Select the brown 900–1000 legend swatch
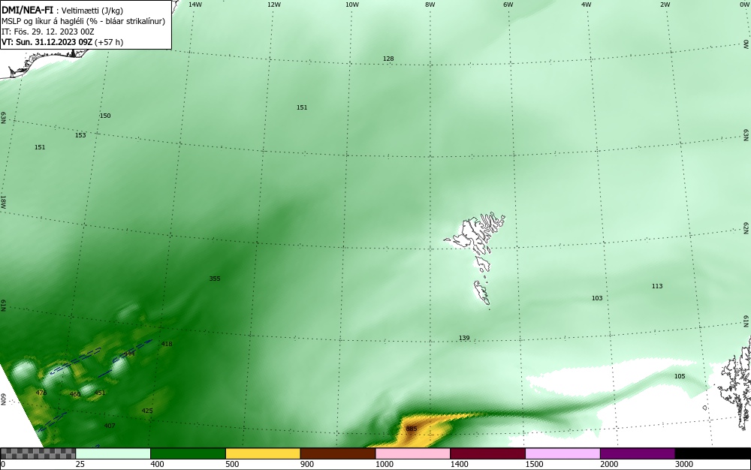 click(x=338, y=453)
